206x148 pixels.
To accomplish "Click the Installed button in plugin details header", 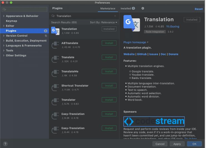I will (x=192, y=19).
